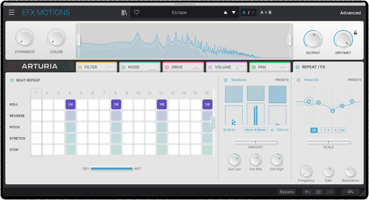This screenshot has height=200, width=369.
Task: Select the A preset slot
Action: tap(244, 12)
